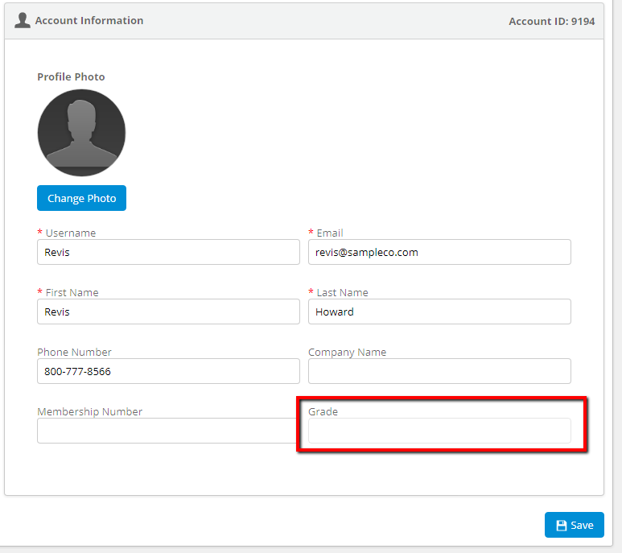Click the Username field label
This screenshot has width=622, height=553.
point(71,233)
